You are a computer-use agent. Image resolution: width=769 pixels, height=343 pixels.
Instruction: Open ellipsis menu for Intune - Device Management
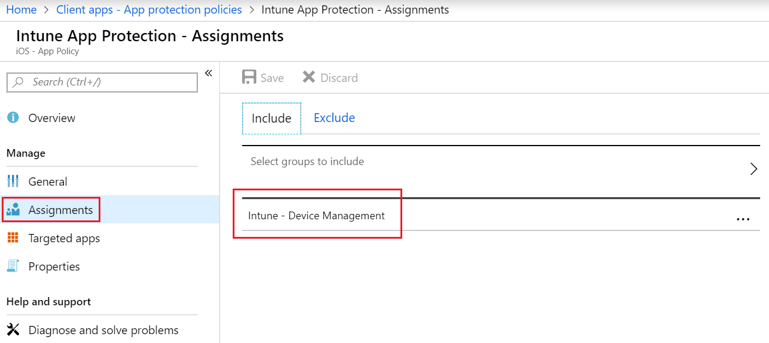coord(743,219)
